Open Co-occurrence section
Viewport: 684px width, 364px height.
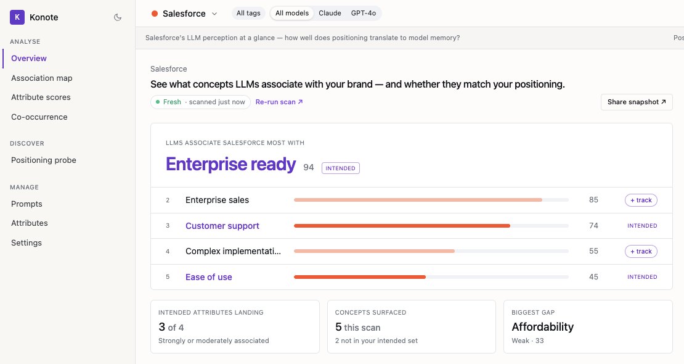click(39, 117)
